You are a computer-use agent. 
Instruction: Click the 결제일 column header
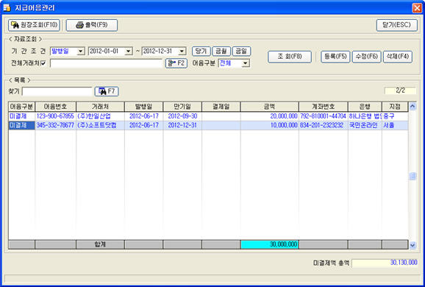pos(221,107)
